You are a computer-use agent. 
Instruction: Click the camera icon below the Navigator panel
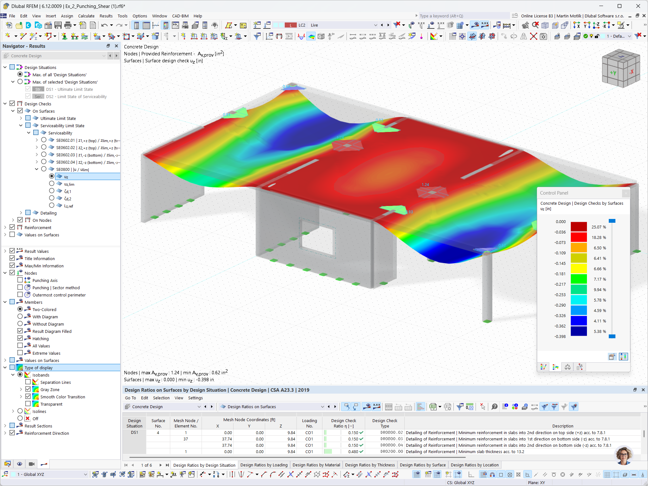click(x=31, y=464)
